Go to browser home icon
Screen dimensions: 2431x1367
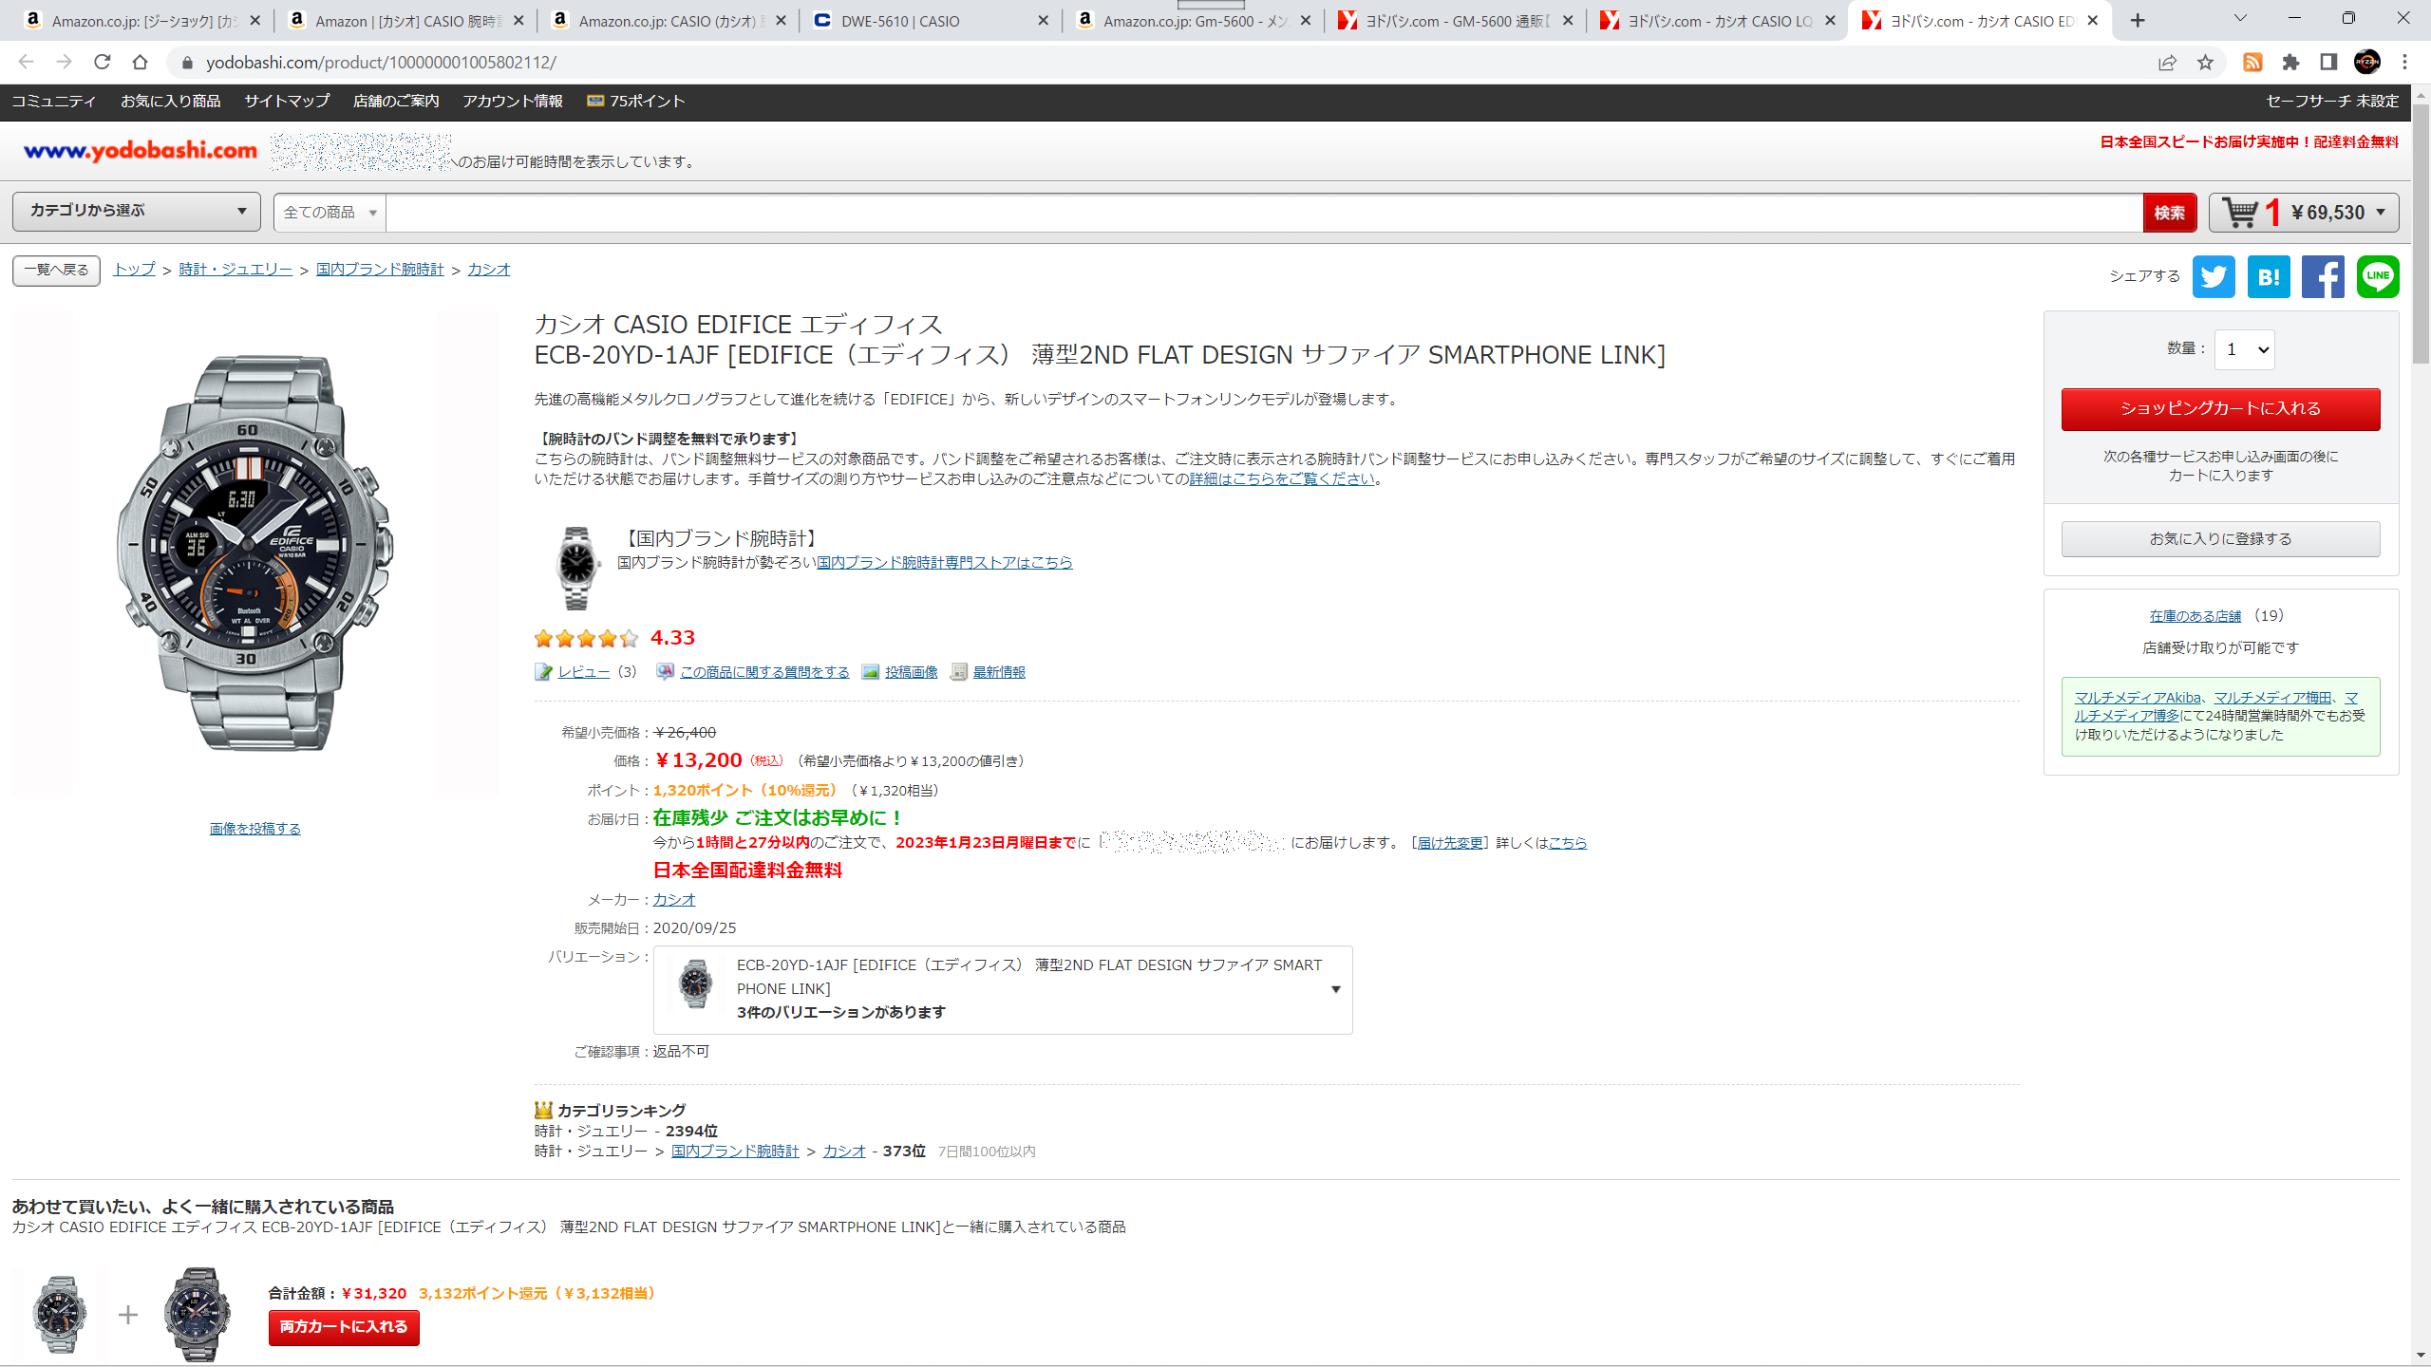140,62
